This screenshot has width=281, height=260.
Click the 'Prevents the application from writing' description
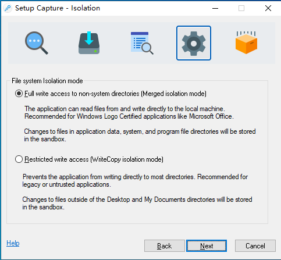[x=135, y=180]
